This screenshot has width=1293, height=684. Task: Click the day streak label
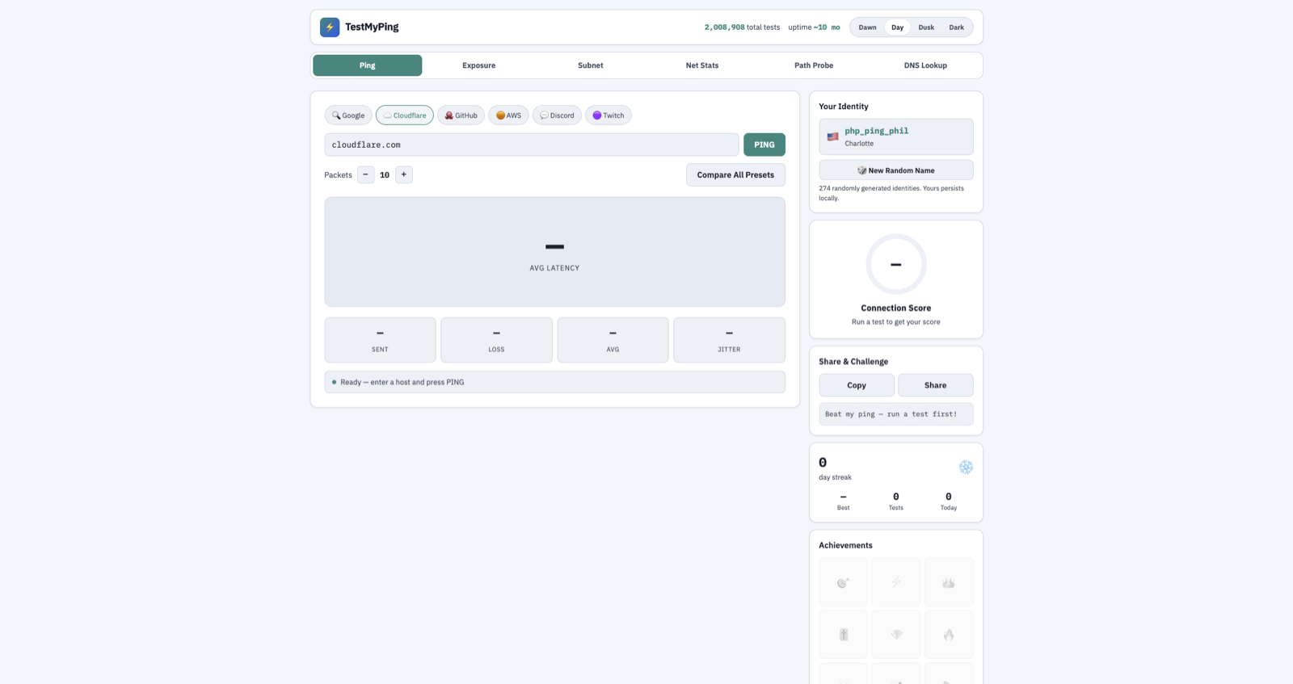pos(835,477)
